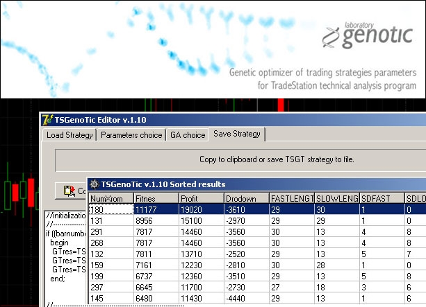426x307 pixels.
Task: Click Fitnes value 7161
Action: point(144,265)
